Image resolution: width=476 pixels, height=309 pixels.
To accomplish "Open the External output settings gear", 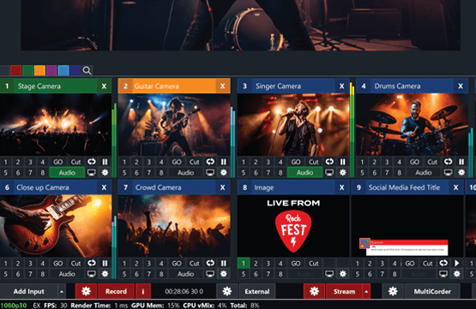I will [226, 291].
